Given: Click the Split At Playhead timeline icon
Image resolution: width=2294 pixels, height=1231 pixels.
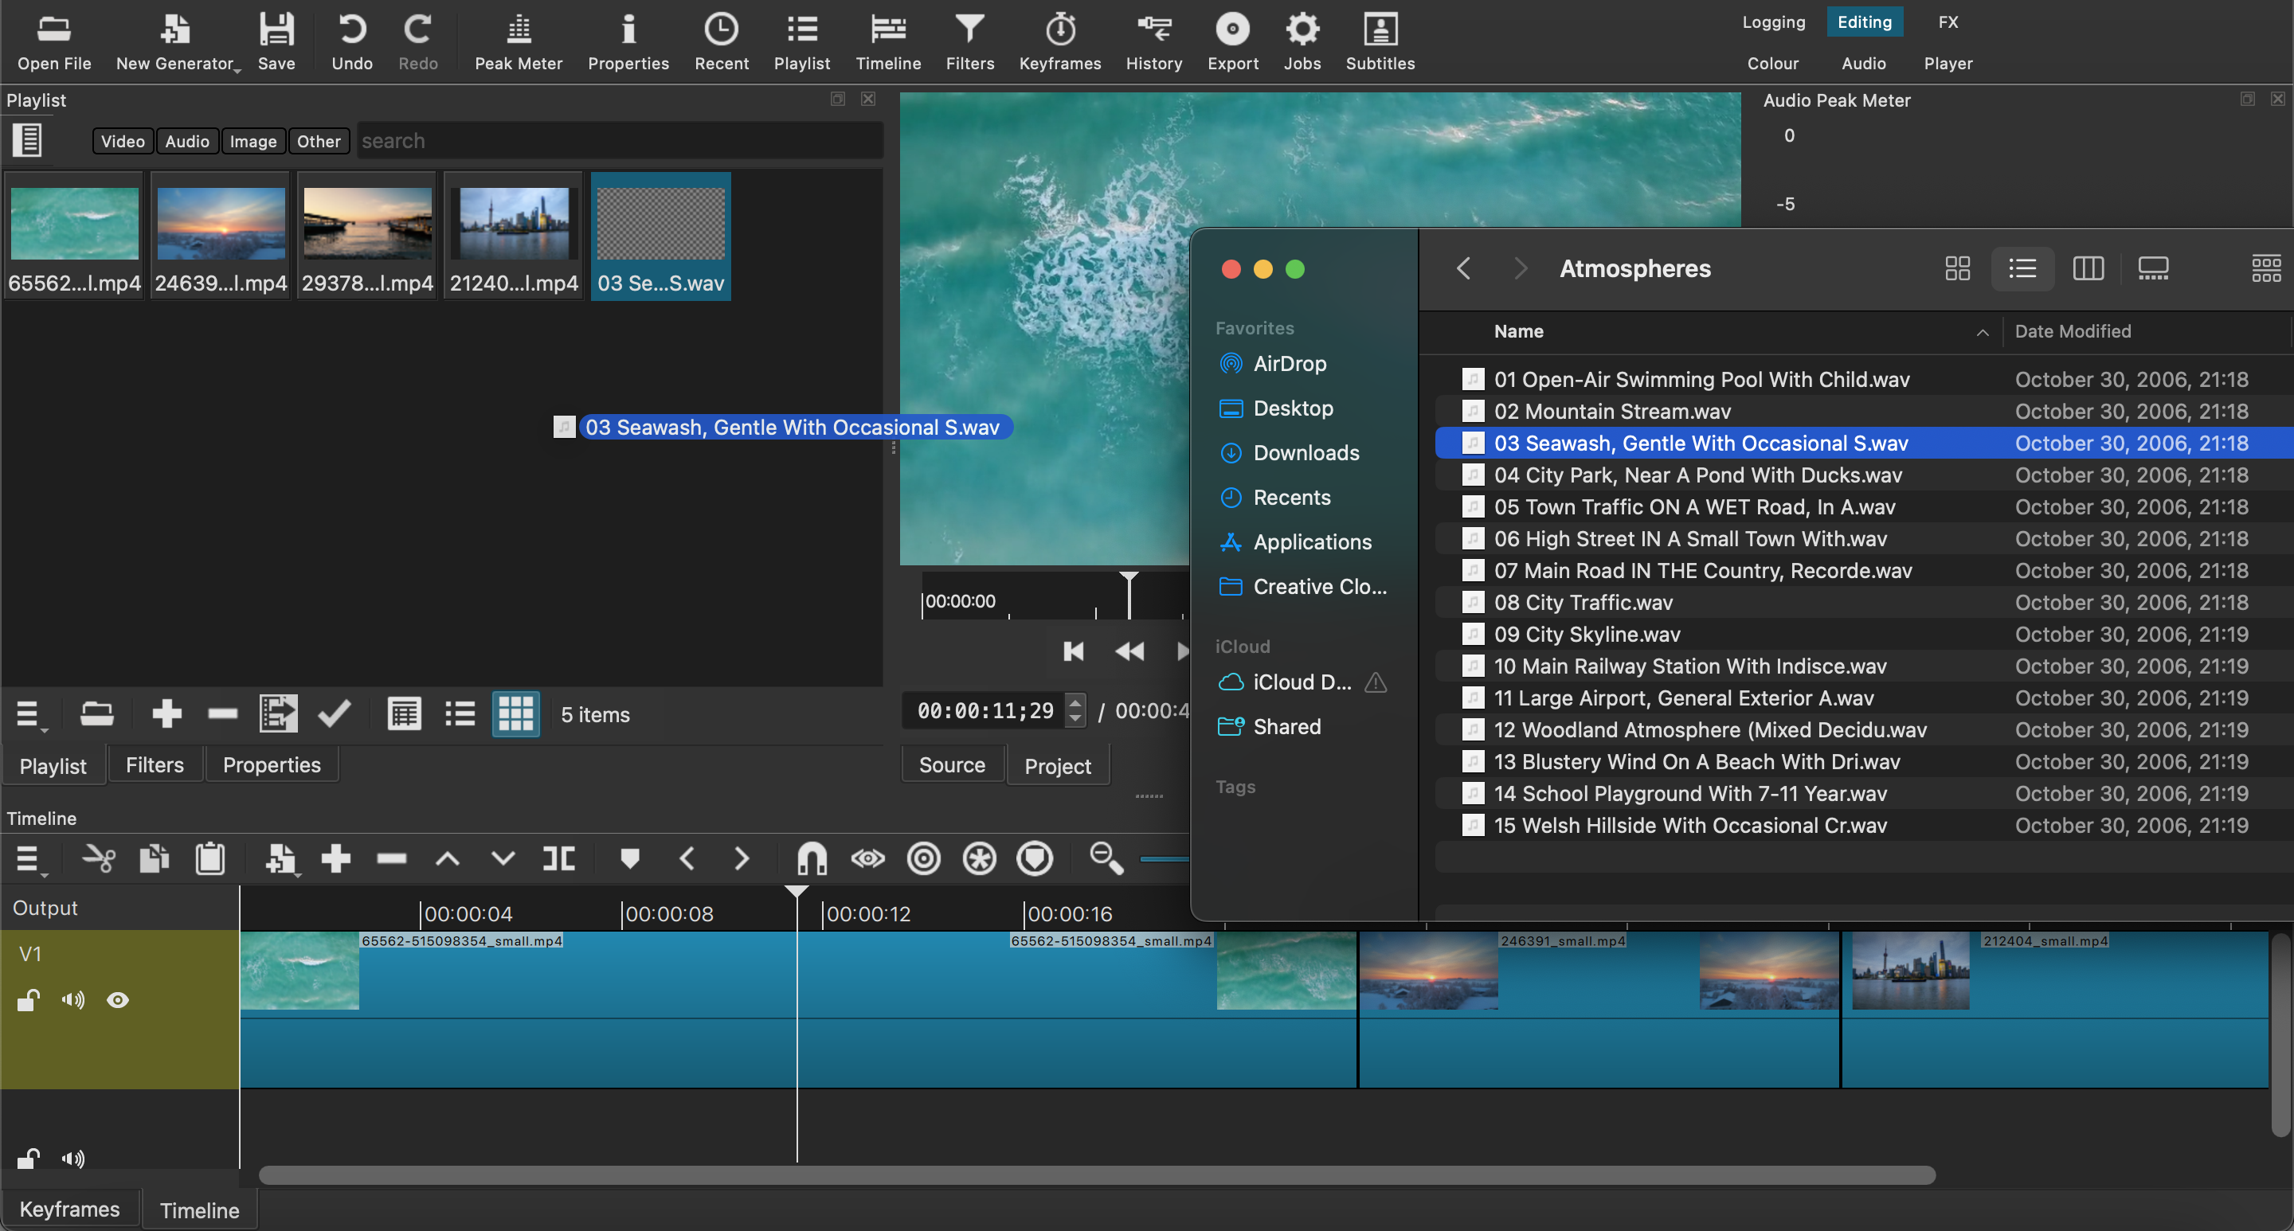Looking at the screenshot, I should tap(558, 859).
